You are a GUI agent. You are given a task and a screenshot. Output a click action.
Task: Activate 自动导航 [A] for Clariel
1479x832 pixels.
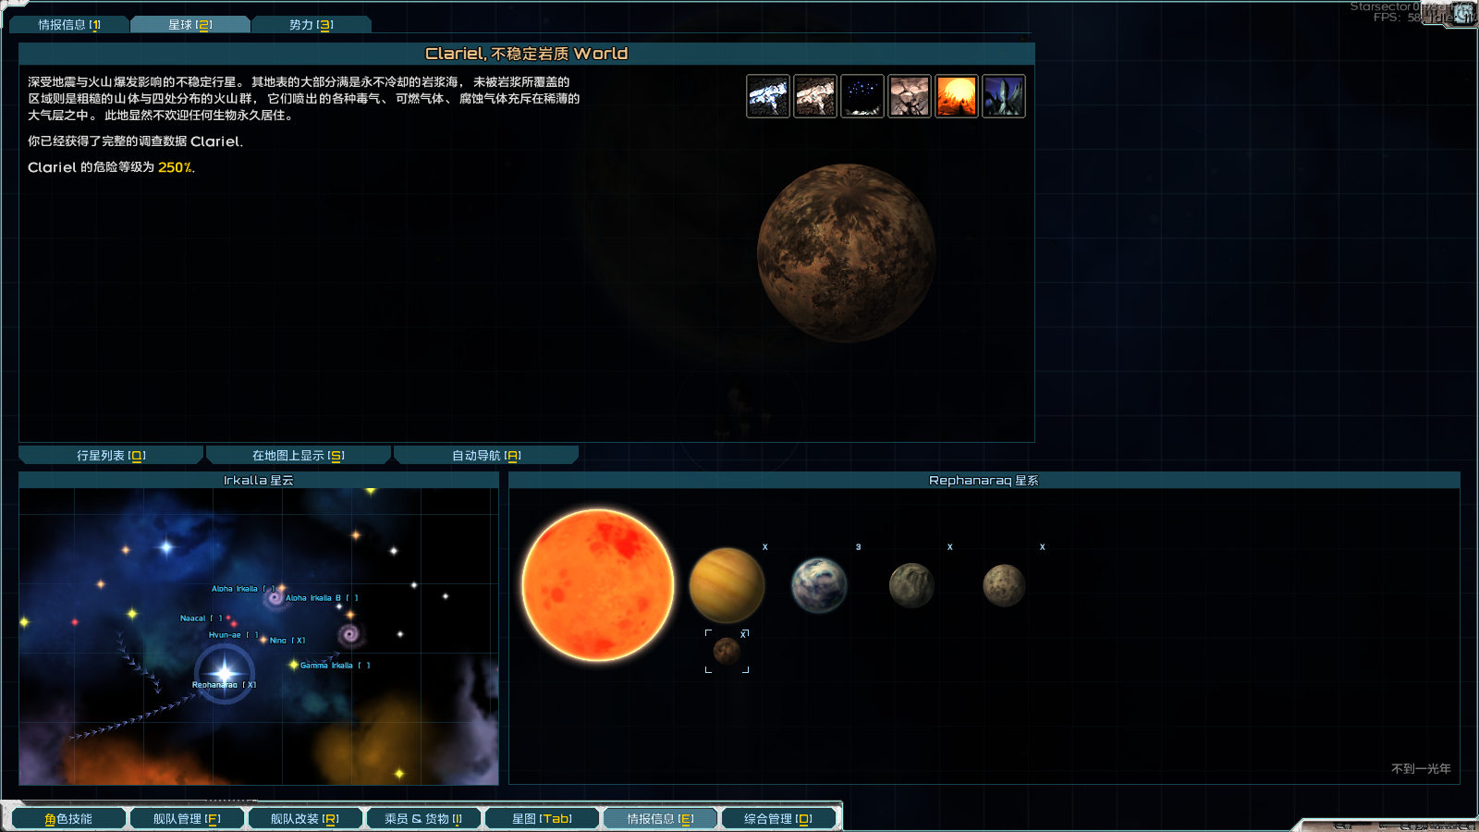pyautogui.click(x=484, y=454)
